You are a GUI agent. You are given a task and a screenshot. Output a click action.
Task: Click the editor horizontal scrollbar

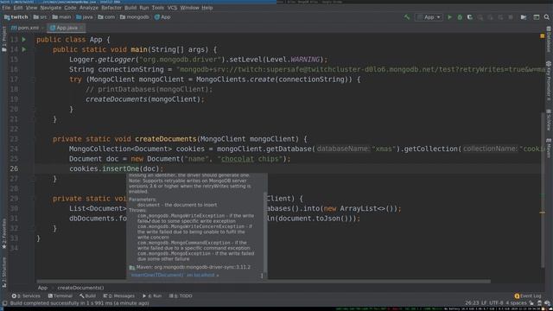(263, 282)
